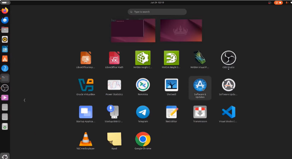
Task: Start NVIDIA Visual Profiler
Action: [x=200, y=60]
